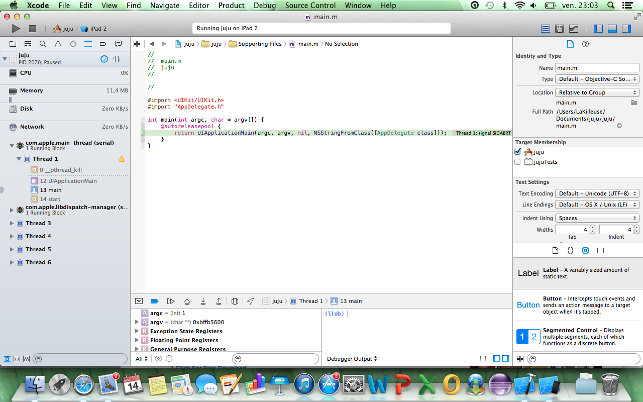
Task: Select the Object library icon
Action: pyautogui.click(x=585, y=250)
